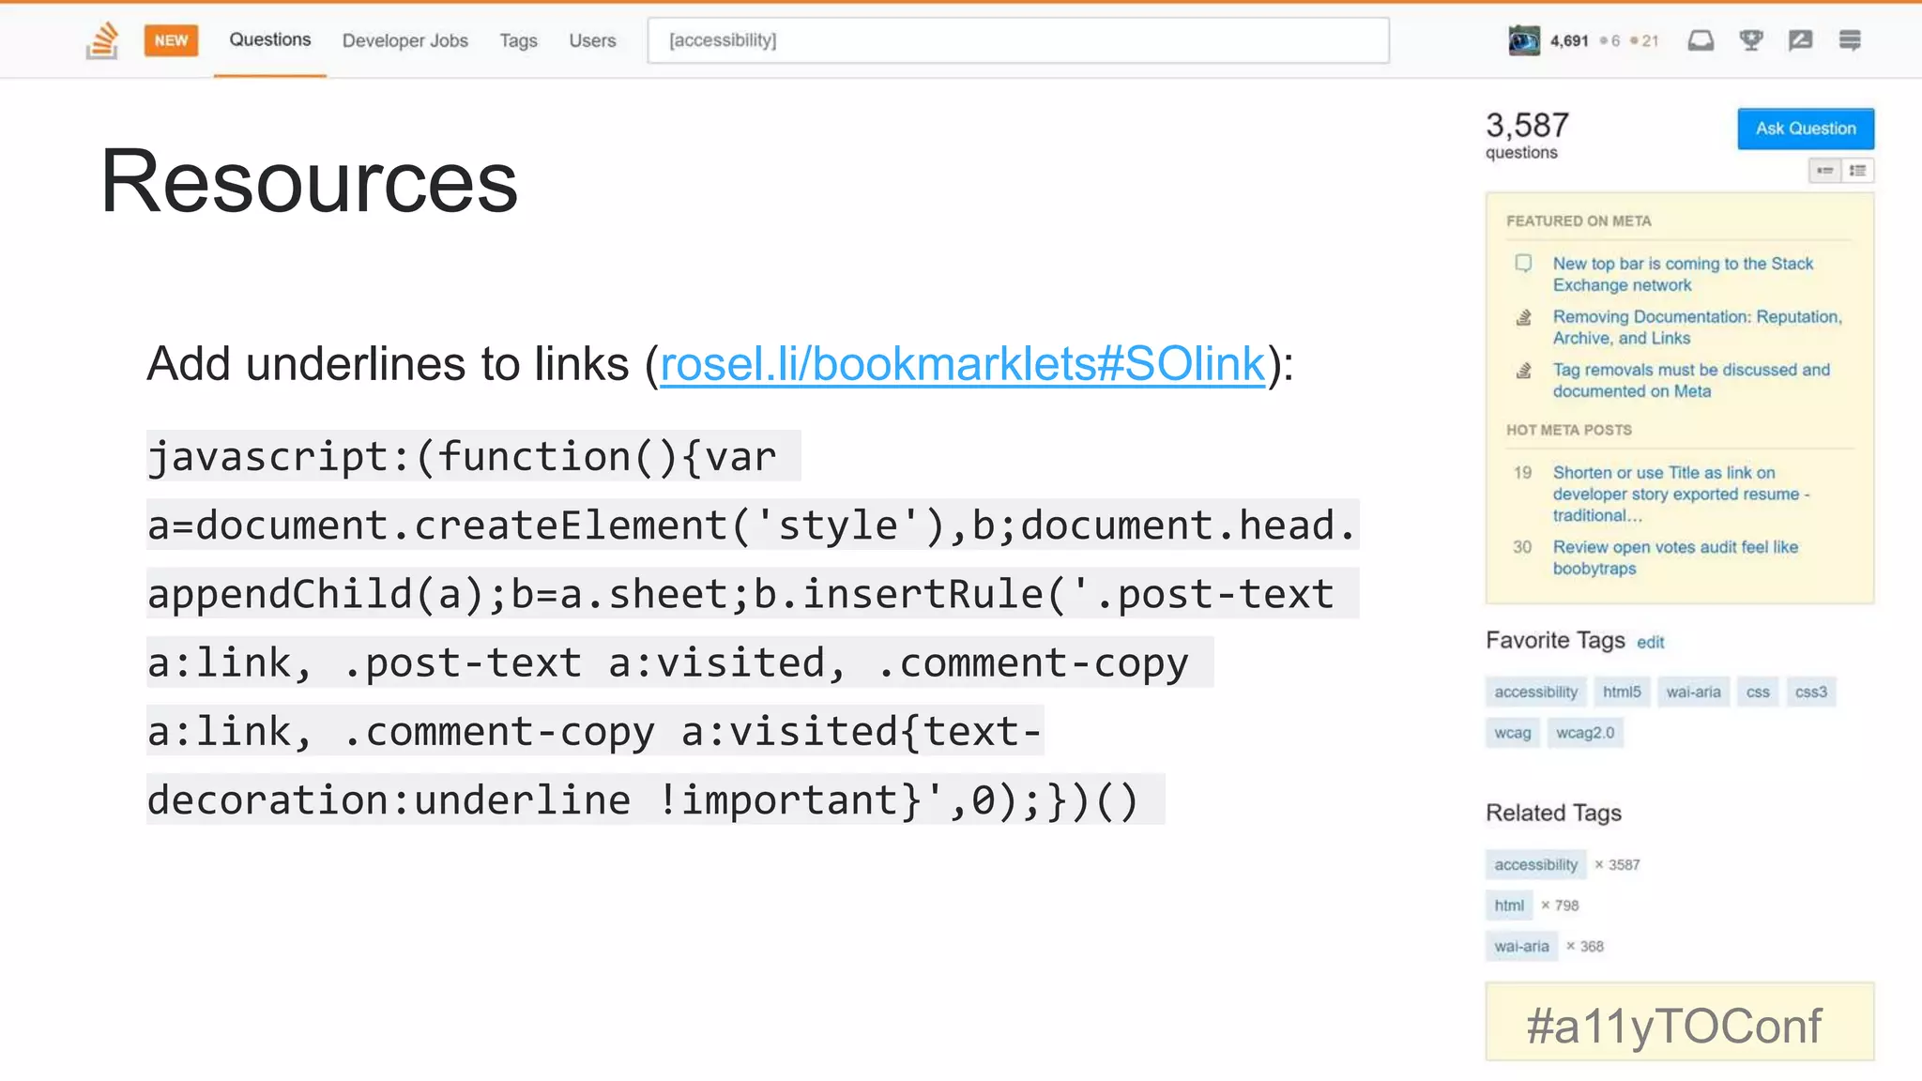Image resolution: width=1922 pixels, height=1081 pixels.
Task: Click the orange NEW badge
Action: point(171,40)
